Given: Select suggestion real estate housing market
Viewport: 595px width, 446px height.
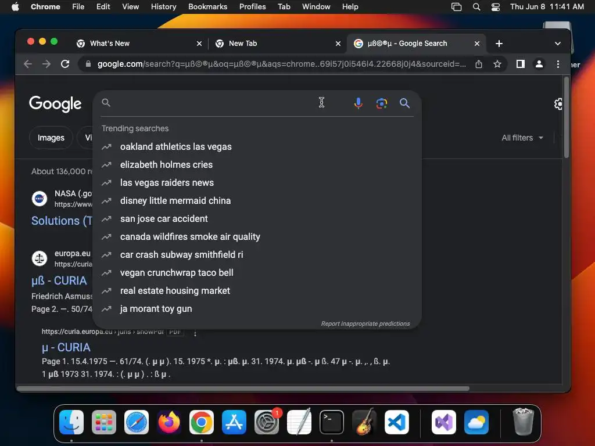Looking at the screenshot, I should pyautogui.click(x=257, y=291).
